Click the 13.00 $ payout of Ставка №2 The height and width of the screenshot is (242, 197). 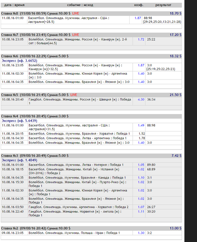point(176,228)
